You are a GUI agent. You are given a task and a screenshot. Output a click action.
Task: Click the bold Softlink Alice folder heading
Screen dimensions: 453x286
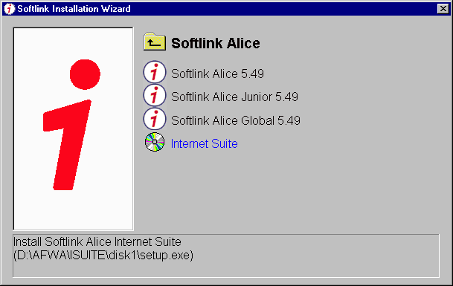216,43
